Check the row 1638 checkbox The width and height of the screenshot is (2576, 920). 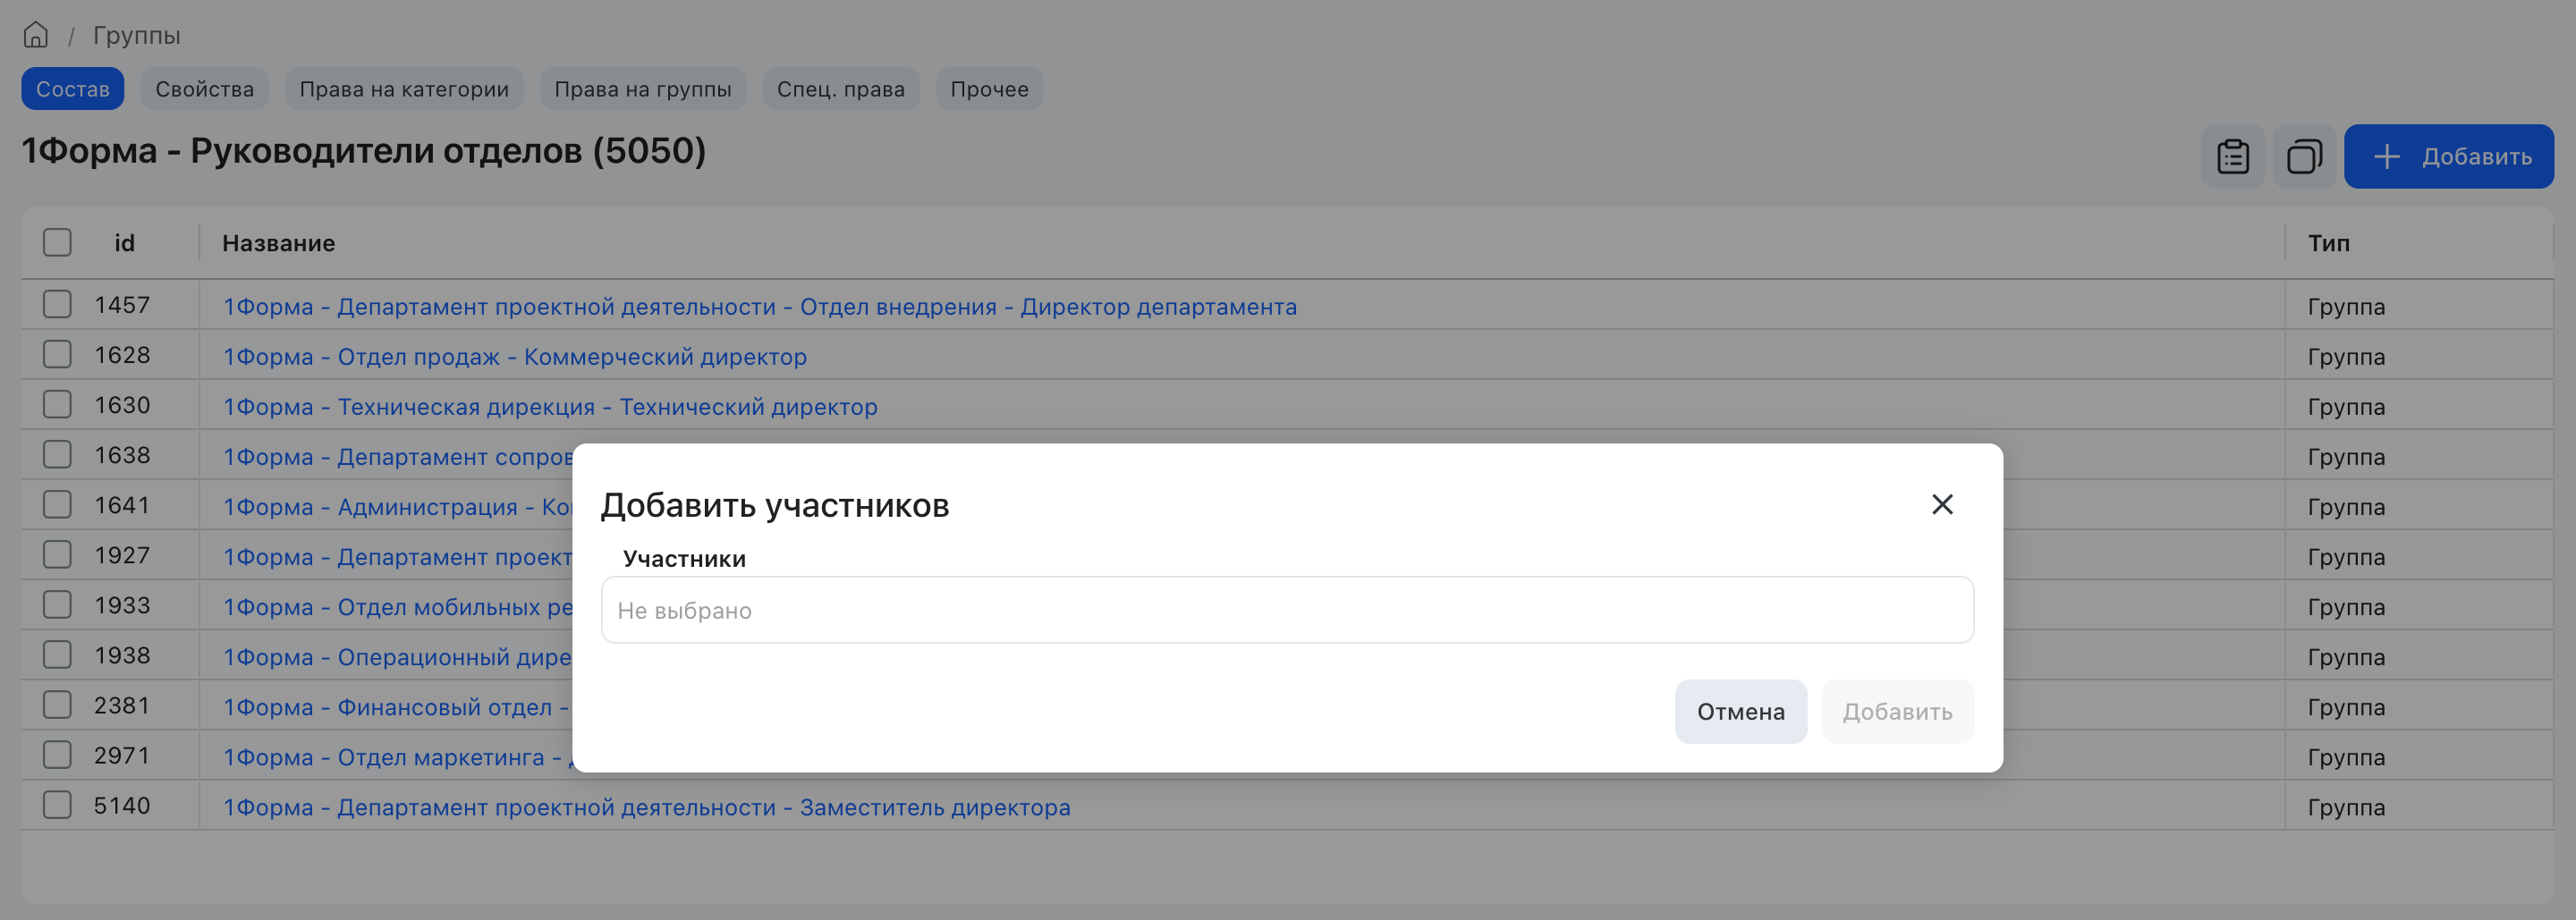point(57,455)
